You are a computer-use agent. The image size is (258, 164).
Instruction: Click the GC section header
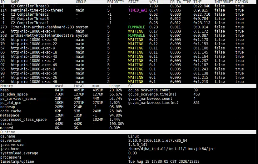(130, 86)
